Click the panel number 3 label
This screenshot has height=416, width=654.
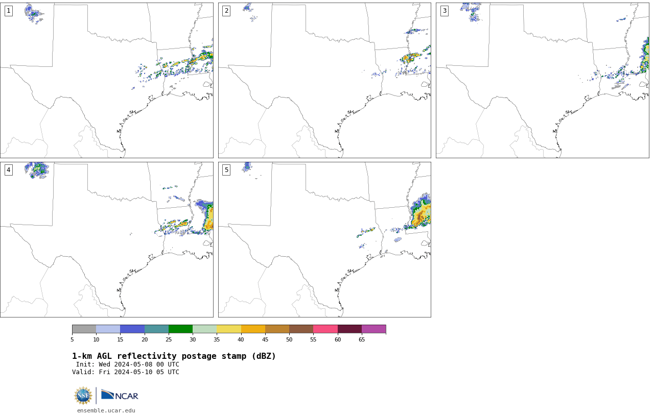445,11
